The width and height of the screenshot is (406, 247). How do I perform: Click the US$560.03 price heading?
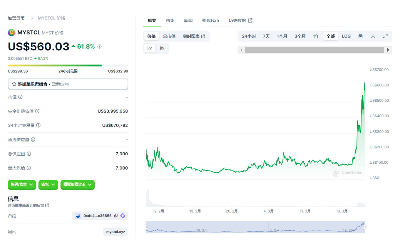39,46
